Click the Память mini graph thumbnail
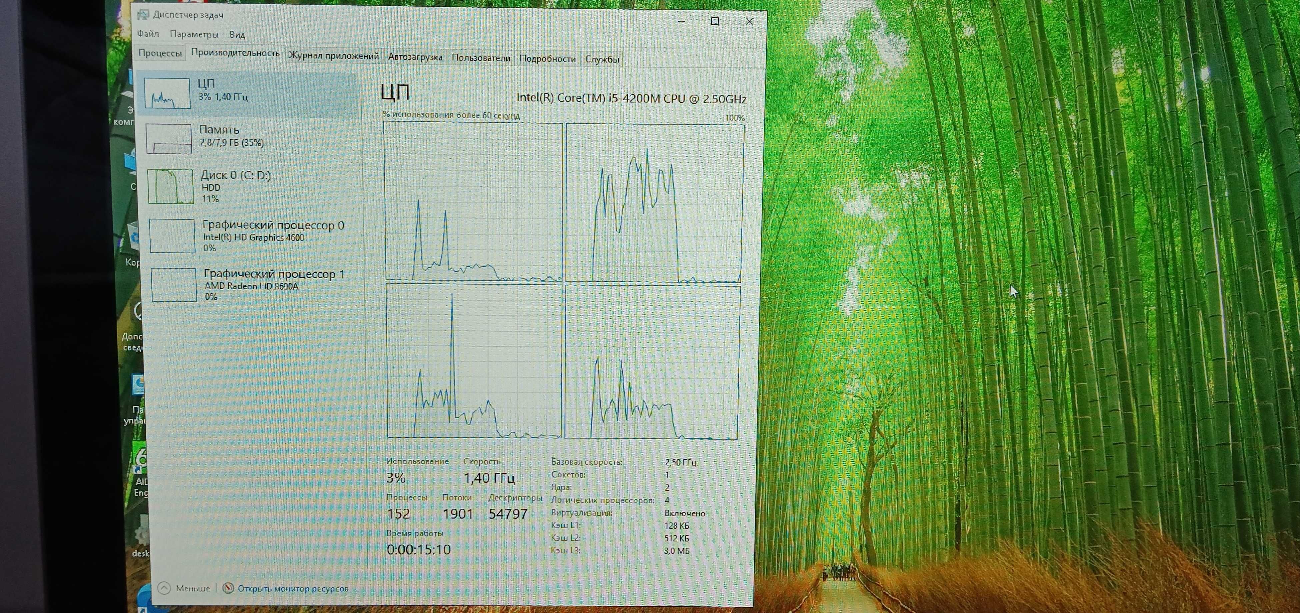Screen dimensions: 1300x613 (169, 139)
